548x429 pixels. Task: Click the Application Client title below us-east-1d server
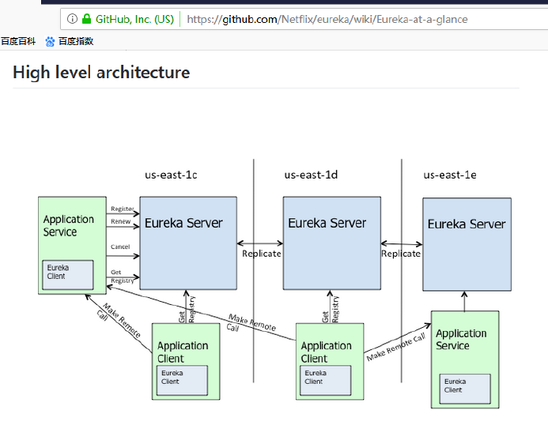click(x=326, y=352)
